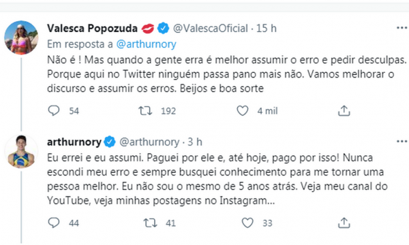Visit the @ValescaOficial handle
409x245 pixels.
click(x=210, y=28)
